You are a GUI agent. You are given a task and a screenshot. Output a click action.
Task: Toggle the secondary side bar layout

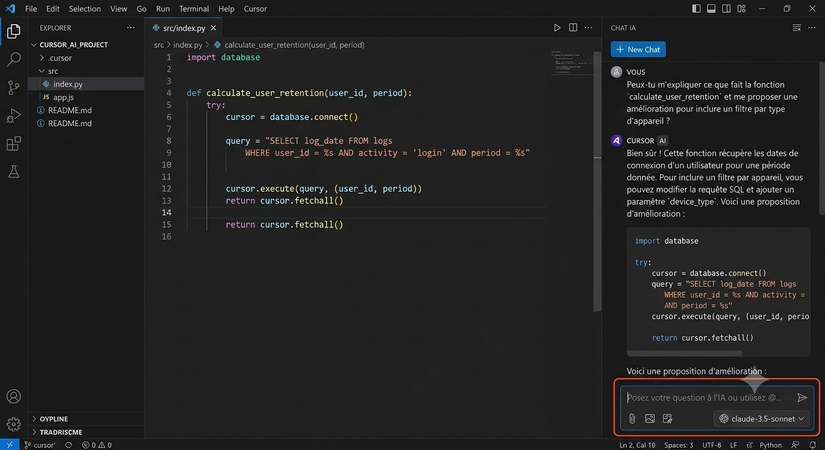point(727,9)
